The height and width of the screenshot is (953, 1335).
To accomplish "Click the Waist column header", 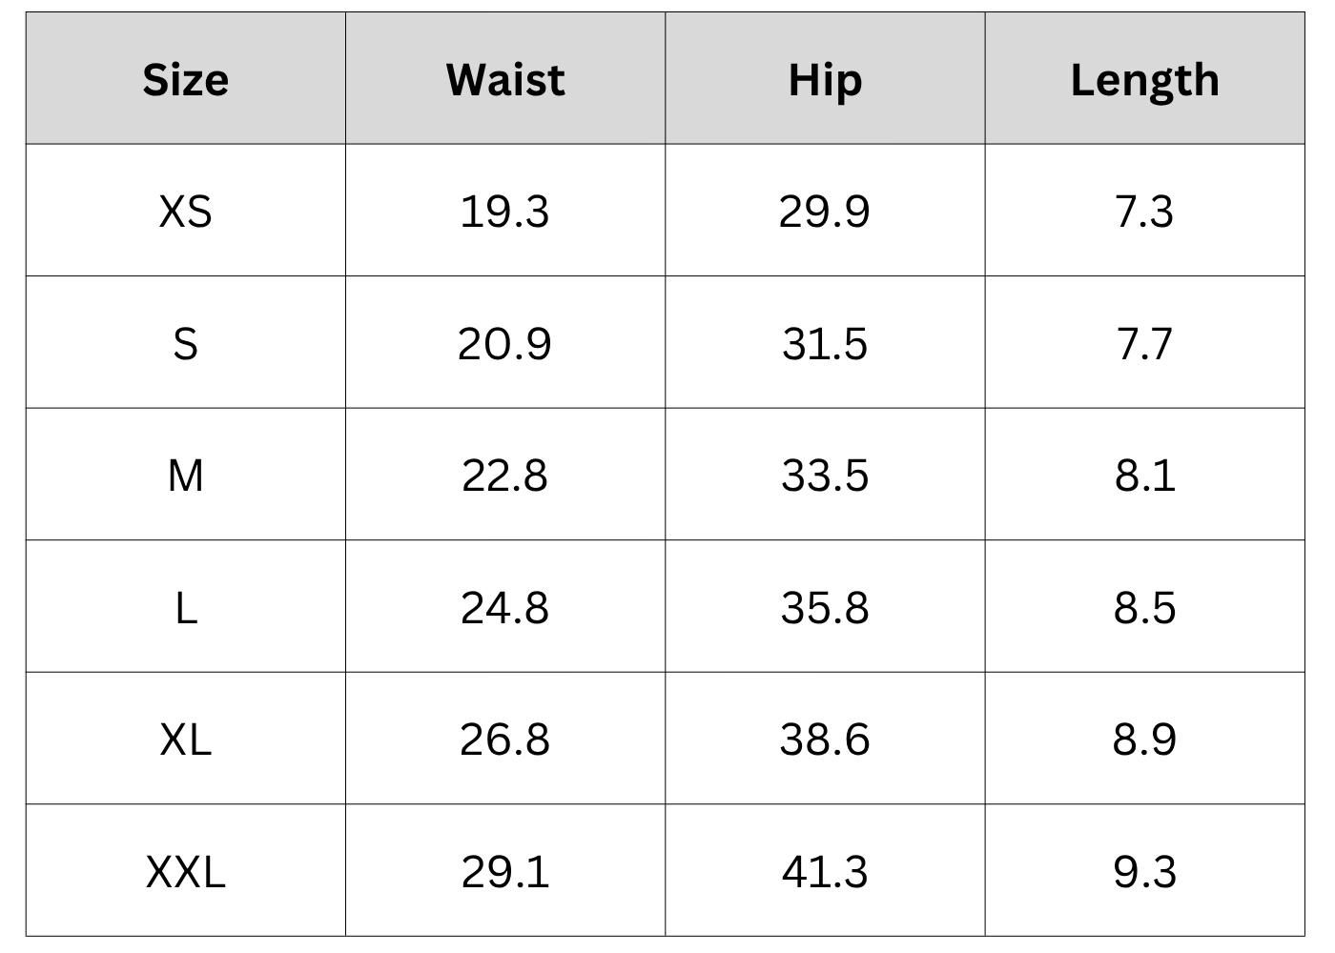I will pyautogui.click(x=505, y=79).
